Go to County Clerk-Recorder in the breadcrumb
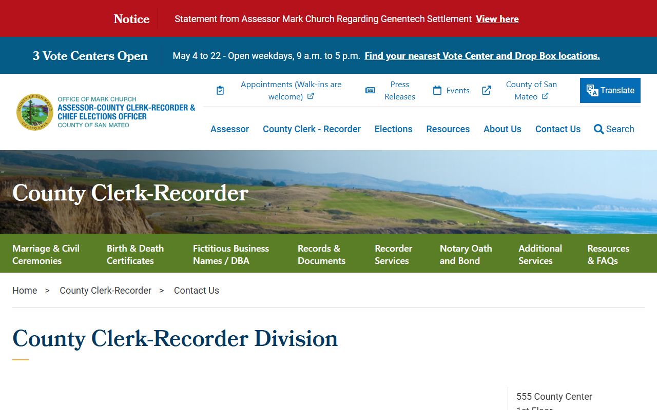The width and height of the screenshot is (657, 410). [105, 291]
